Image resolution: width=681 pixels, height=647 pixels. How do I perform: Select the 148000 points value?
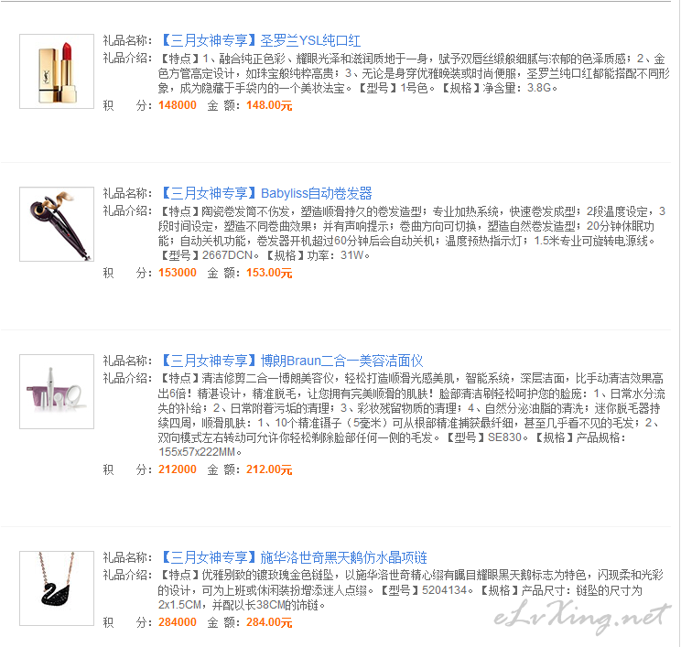click(178, 105)
